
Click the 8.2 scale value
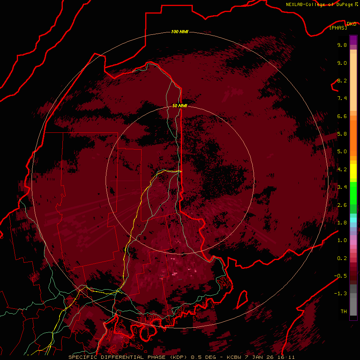pyautogui.click(x=342, y=80)
